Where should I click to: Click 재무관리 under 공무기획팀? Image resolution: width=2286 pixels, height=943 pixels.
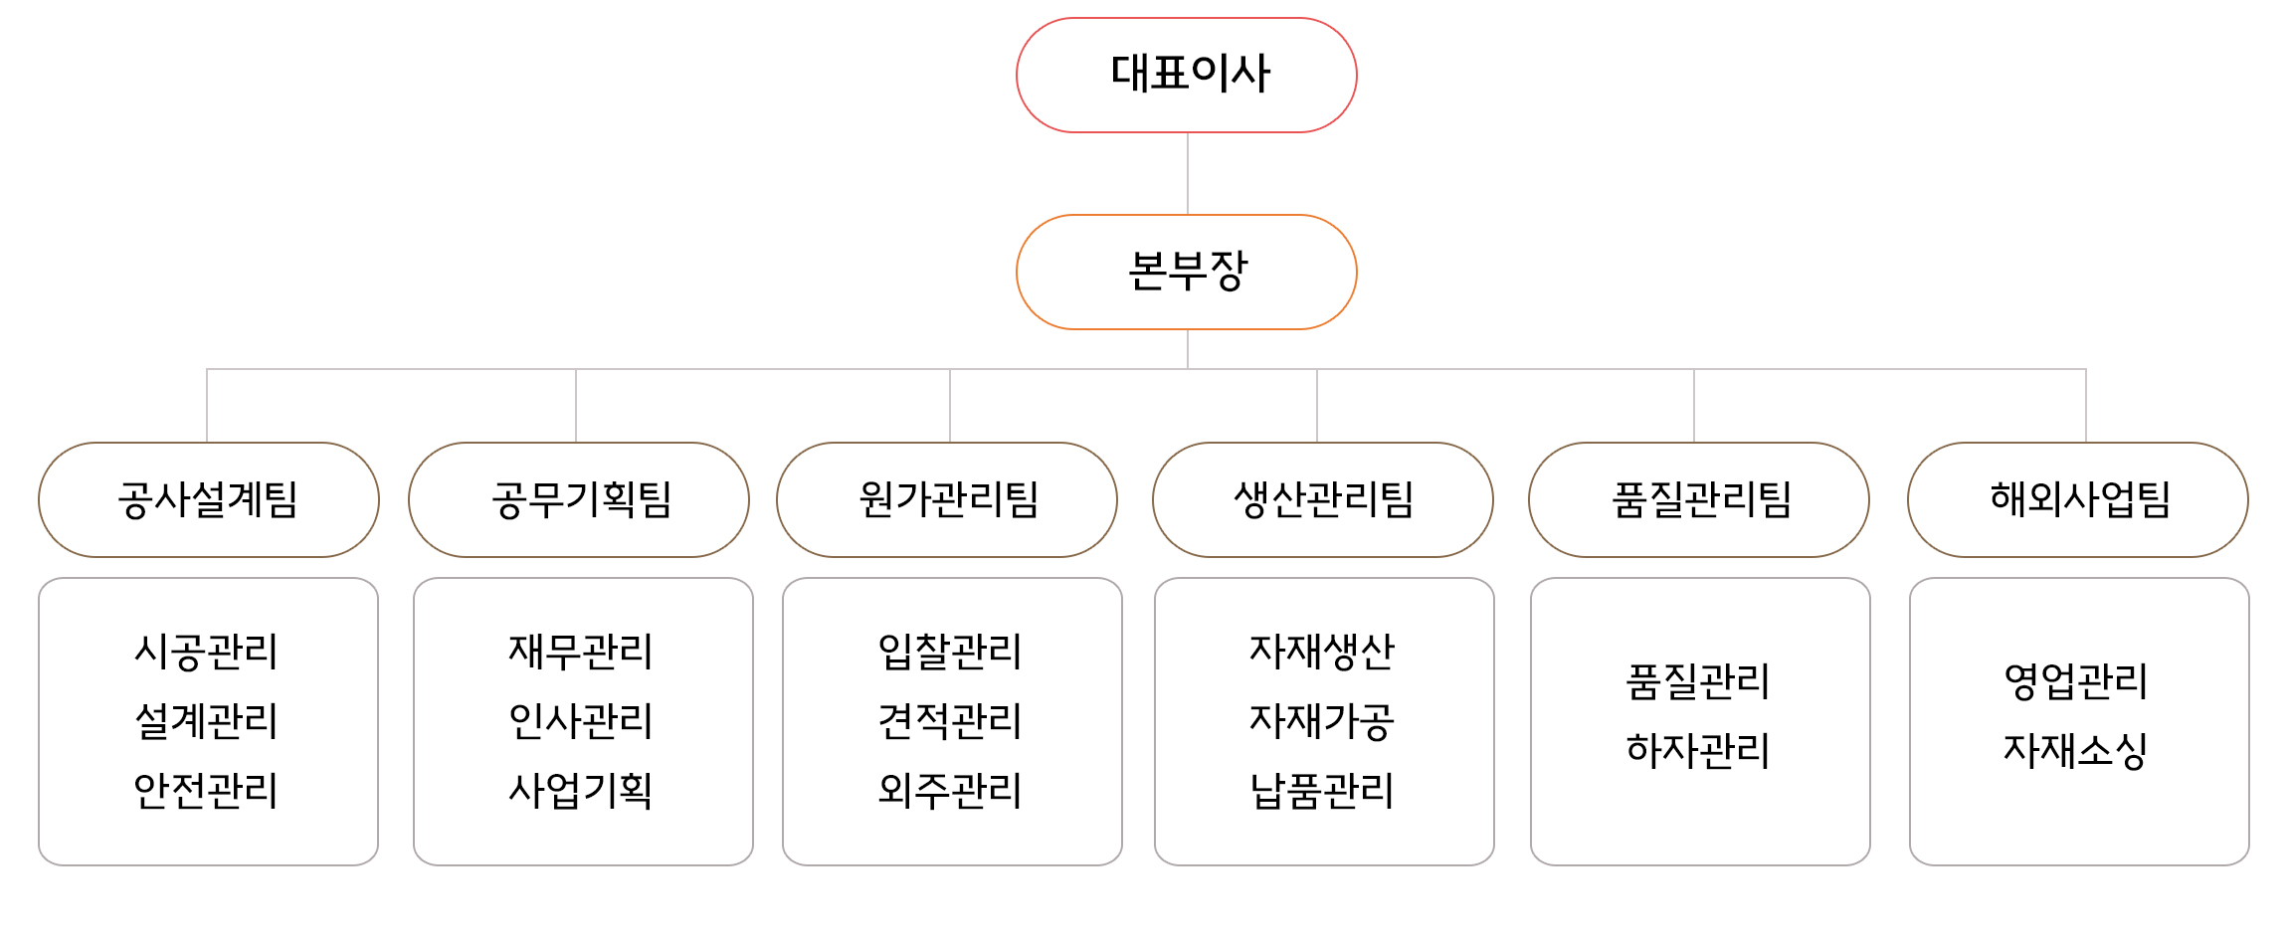(x=580, y=652)
